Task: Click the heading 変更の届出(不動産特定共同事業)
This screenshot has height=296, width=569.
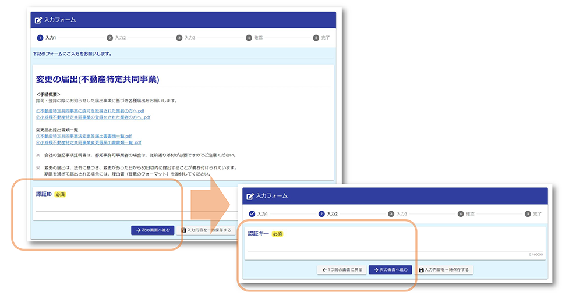Action: click(98, 79)
